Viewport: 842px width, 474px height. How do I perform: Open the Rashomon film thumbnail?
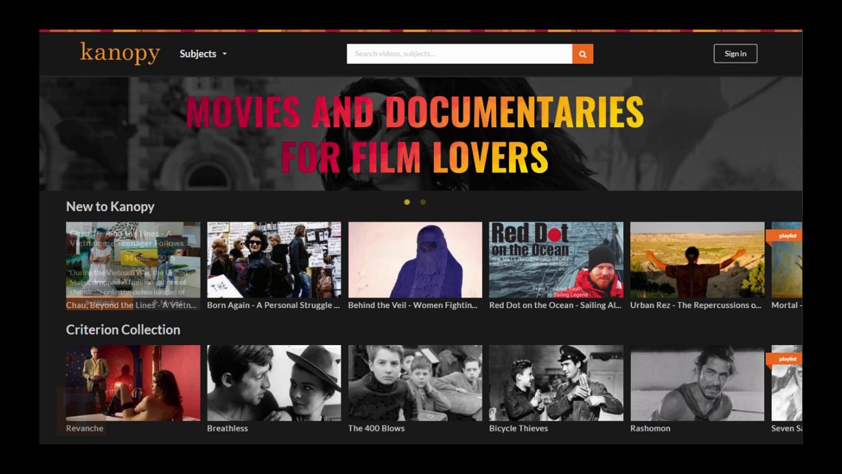pyautogui.click(x=697, y=383)
